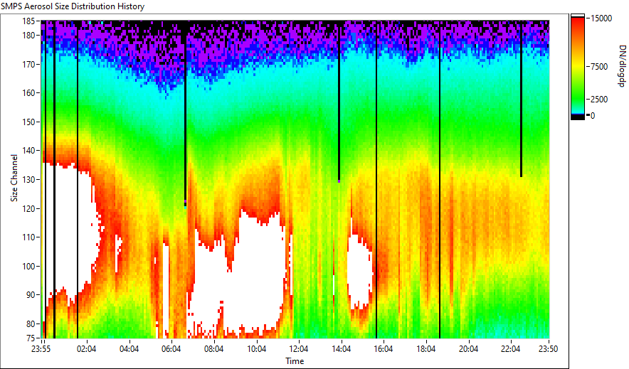The width and height of the screenshot is (629, 369).
Task: Click the 100 size channel axis value
Action: [x=28, y=266]
